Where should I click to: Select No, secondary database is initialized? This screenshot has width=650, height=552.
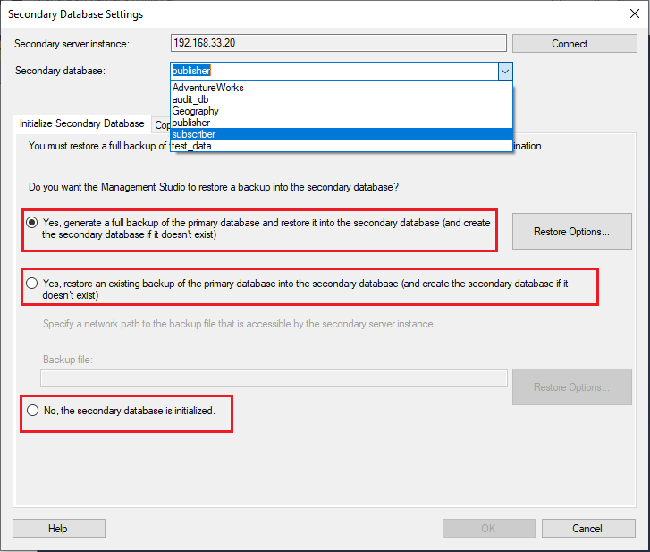click(x=33, y=410)
